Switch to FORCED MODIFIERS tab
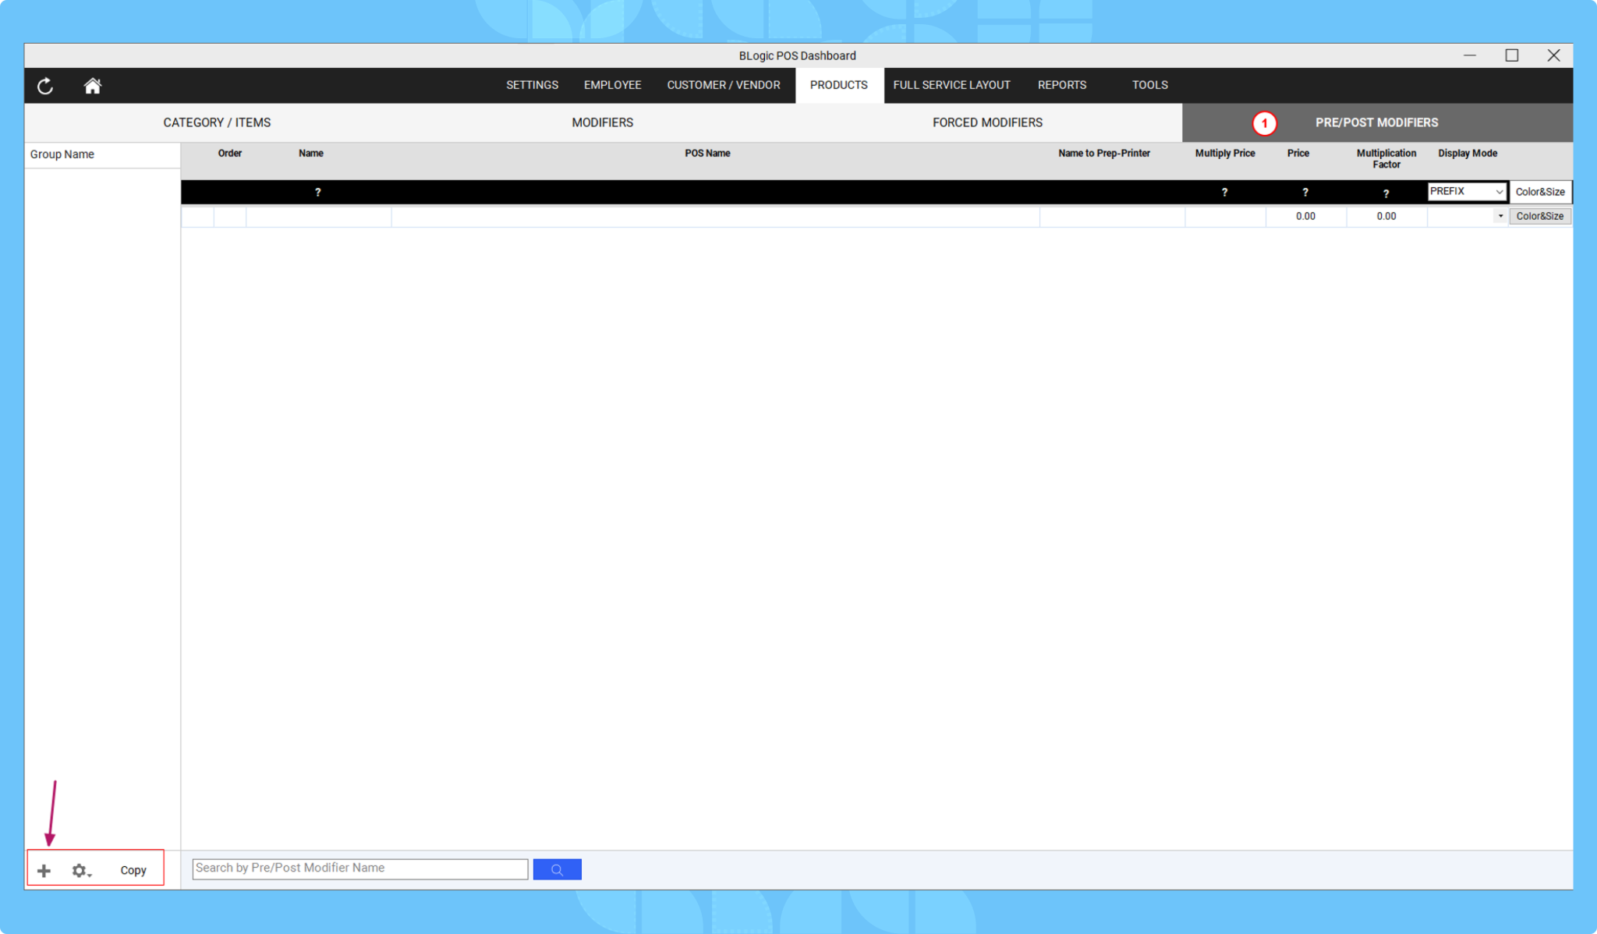Image resolution: width=1597 pixels, height=934 pixels. pos(987,122)
